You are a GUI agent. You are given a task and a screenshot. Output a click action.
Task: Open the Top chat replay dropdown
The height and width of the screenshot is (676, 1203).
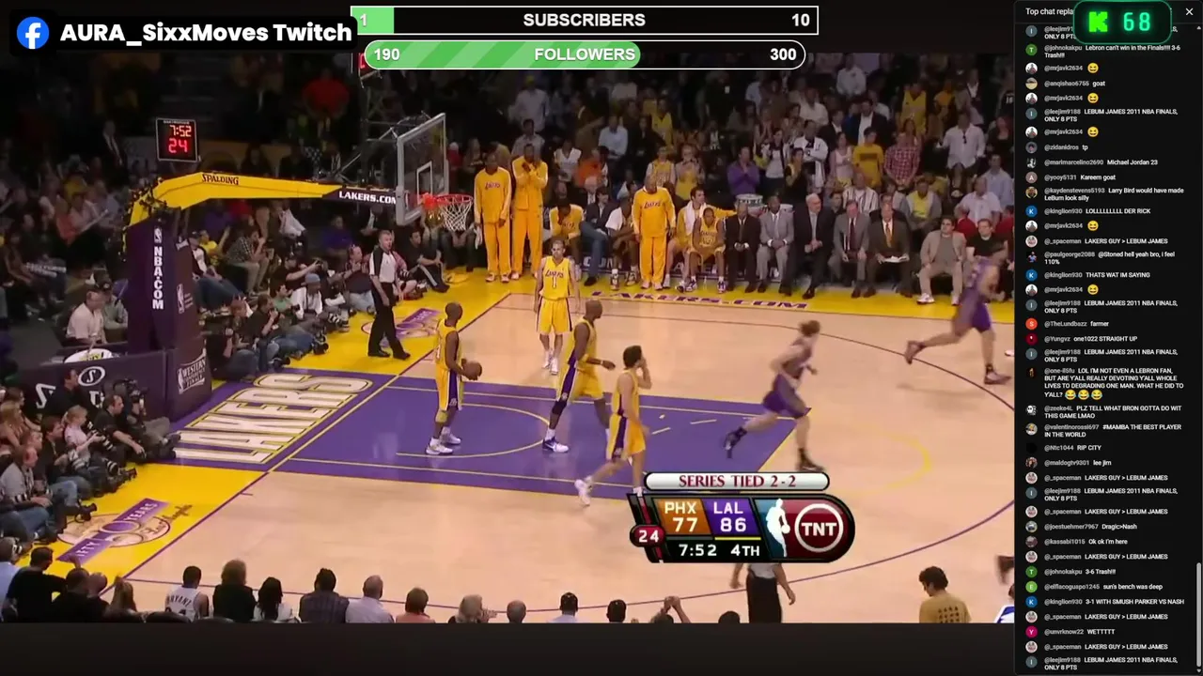pos(1050,11)
